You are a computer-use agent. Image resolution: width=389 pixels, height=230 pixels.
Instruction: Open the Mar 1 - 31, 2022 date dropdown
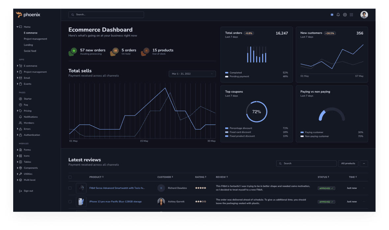click(x=192, y=74)
